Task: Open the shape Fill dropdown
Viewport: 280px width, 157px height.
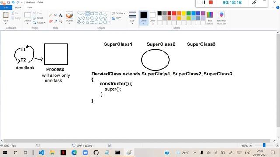Action: (x=116, y=18)
